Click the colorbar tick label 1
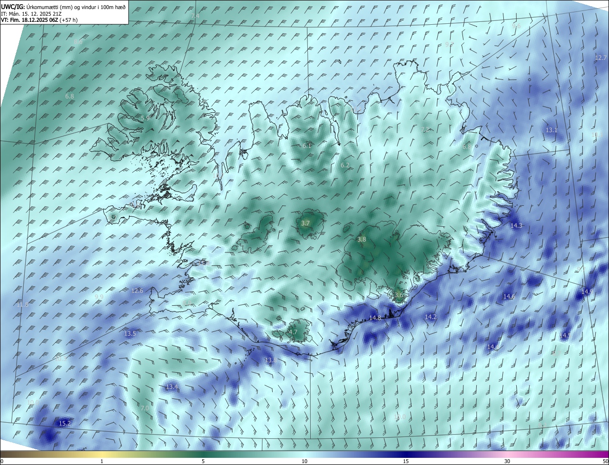 pos(102,461)
